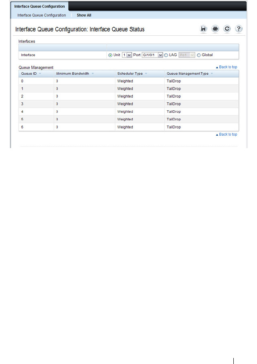Click the Queue Management section heading
257x364 pixels.
pyautogui.click(x=36, y=67)
